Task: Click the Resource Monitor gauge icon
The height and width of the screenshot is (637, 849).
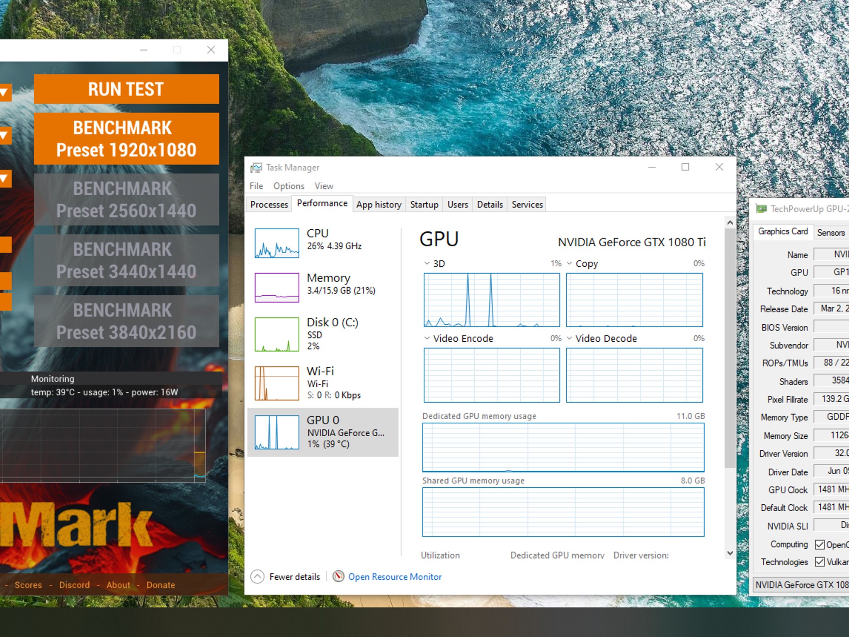Action: (339, 576)
